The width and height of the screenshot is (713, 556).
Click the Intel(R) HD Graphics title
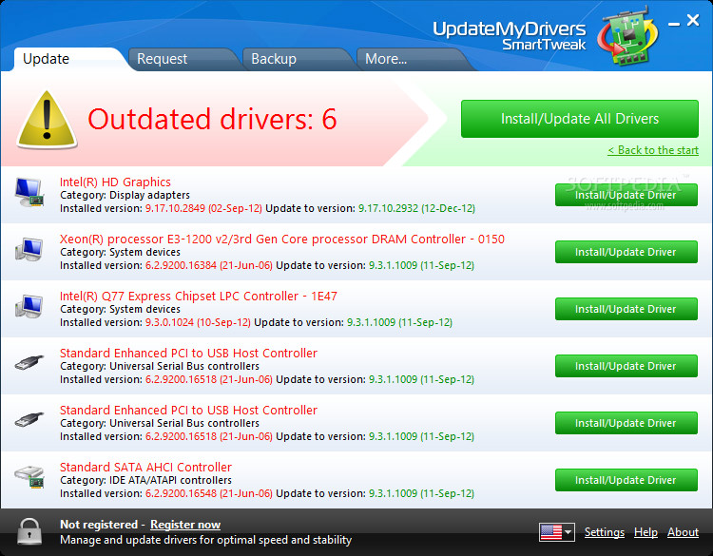tap(115, 182)
